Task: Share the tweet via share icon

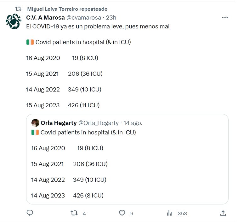Action: [223, 213]
